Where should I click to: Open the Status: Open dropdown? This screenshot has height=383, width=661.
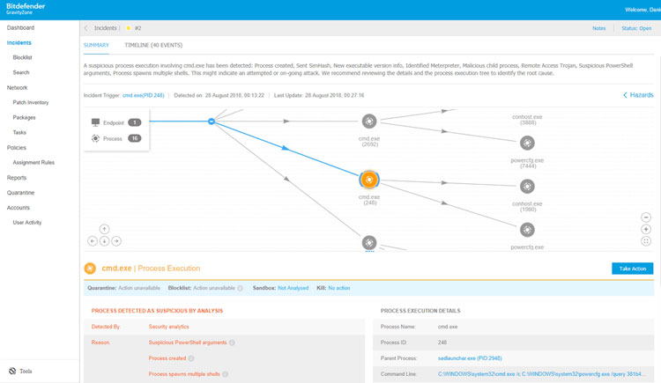pos(635,28)
